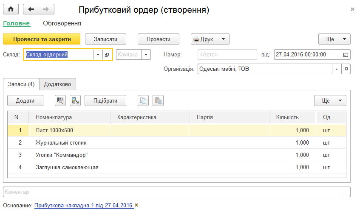Screen dimensions: 357x212
Task: Click the Записати button
Action: (106, 39)
